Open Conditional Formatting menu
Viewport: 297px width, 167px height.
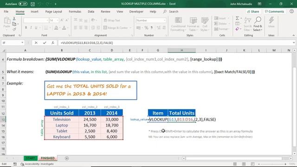coord(178,24)
